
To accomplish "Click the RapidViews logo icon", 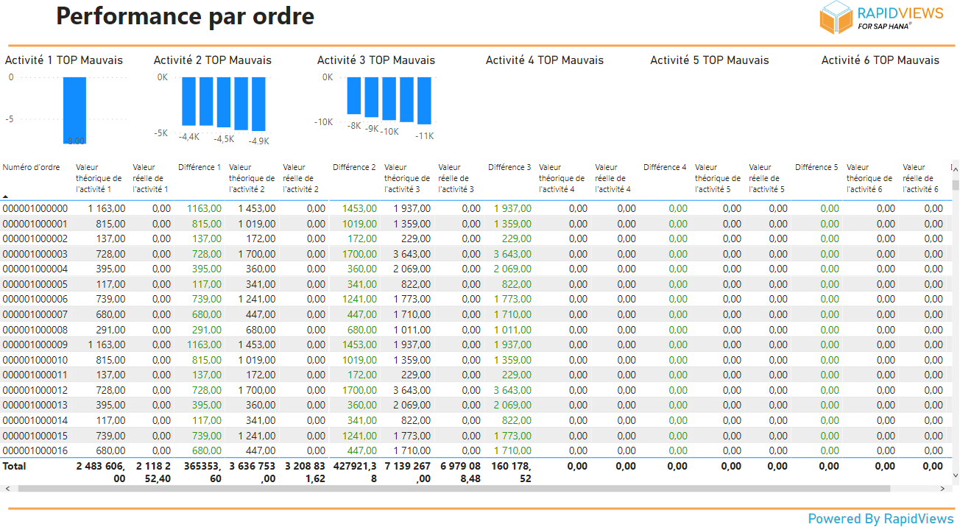I will (836, 18).
